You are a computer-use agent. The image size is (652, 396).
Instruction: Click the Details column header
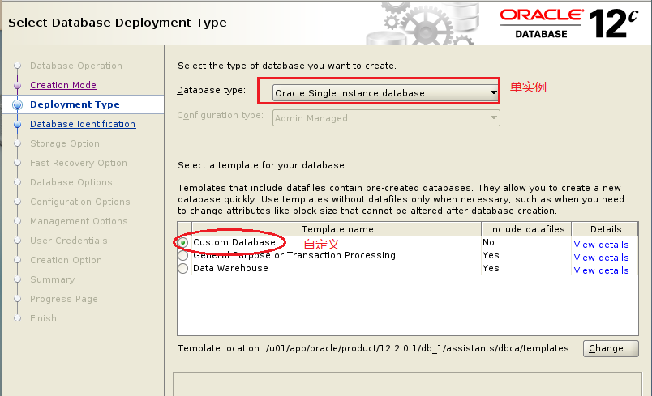606,229
